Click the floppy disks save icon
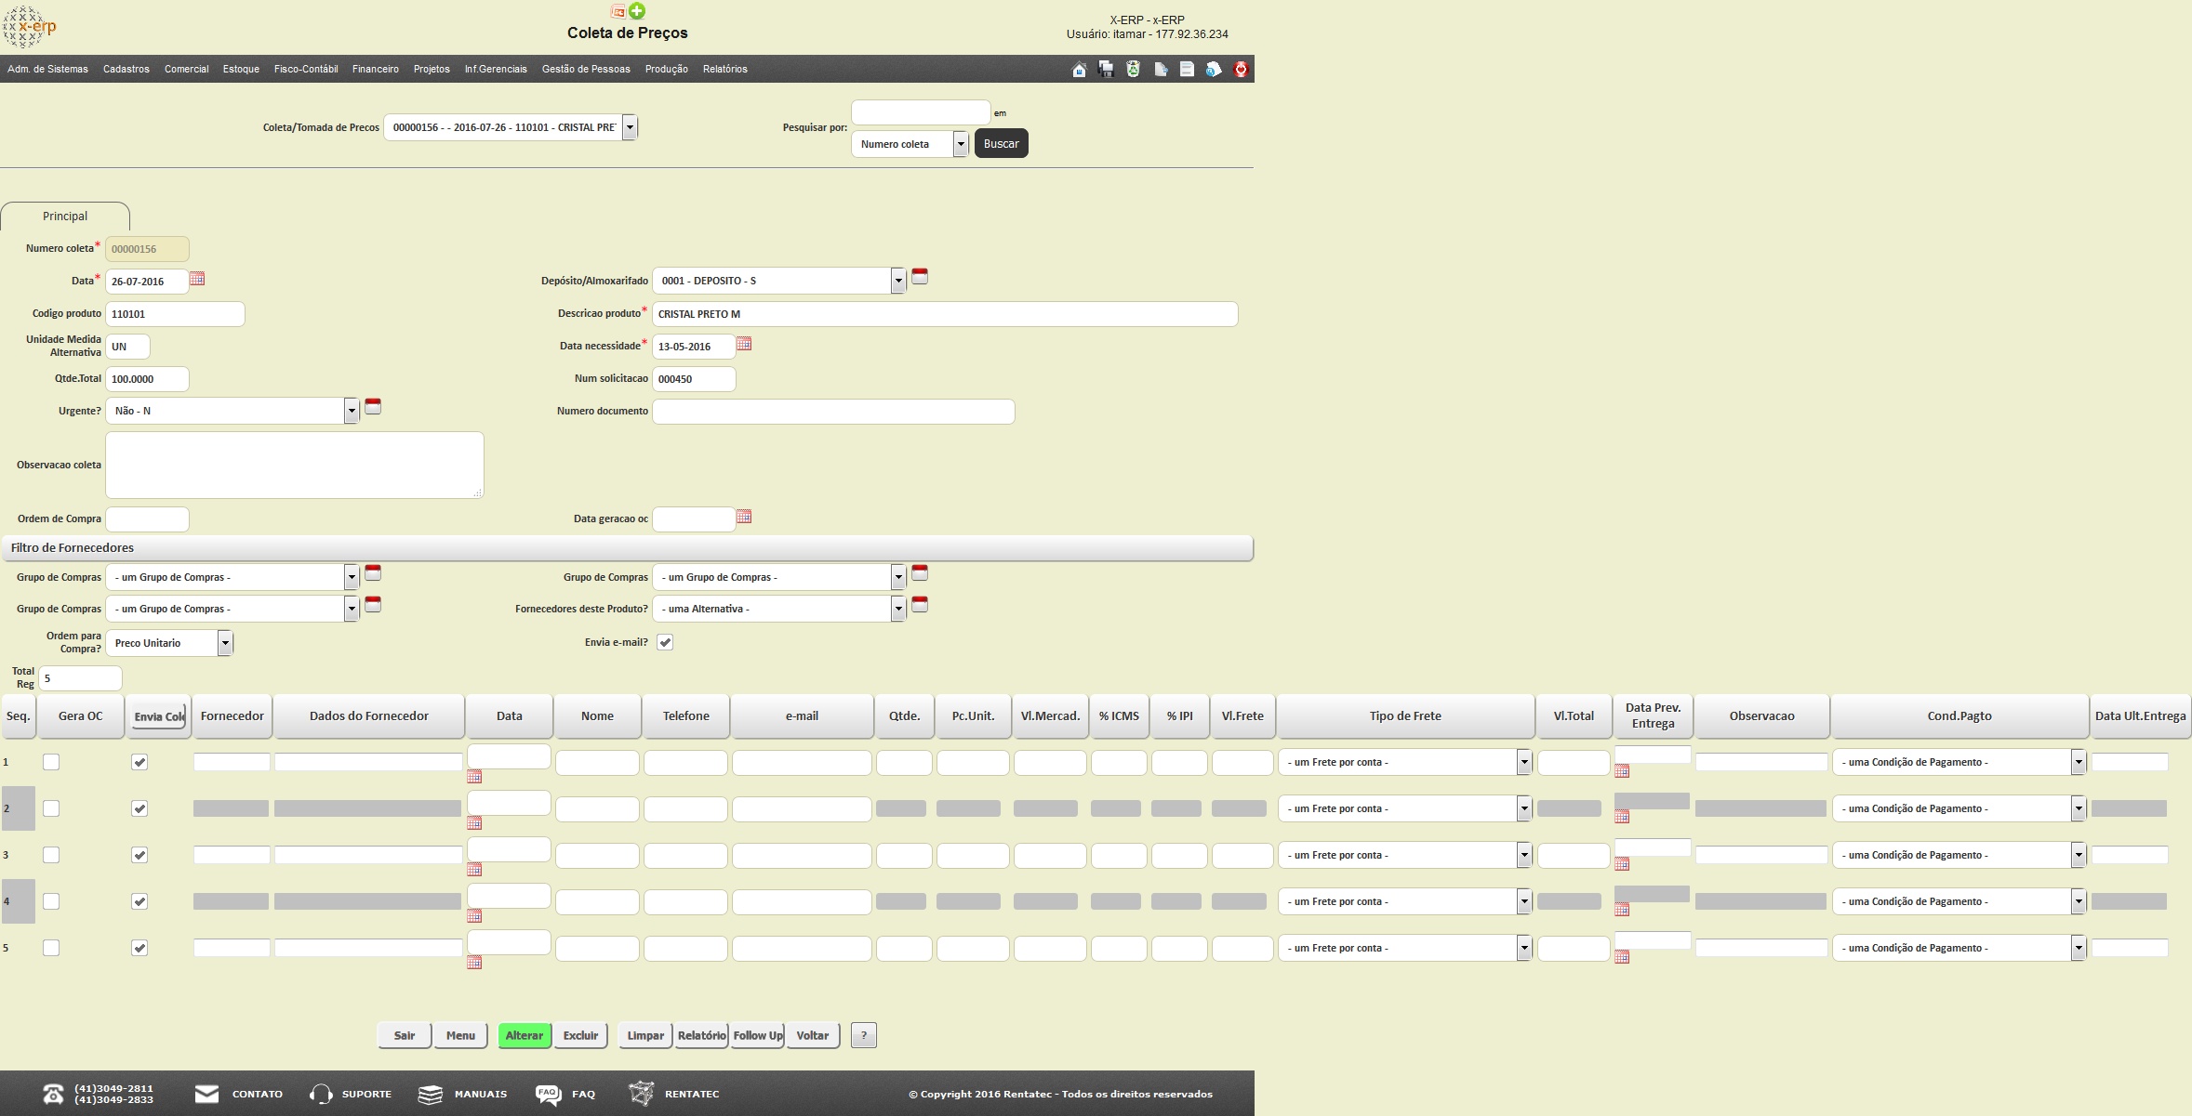 coord(1106,70)
